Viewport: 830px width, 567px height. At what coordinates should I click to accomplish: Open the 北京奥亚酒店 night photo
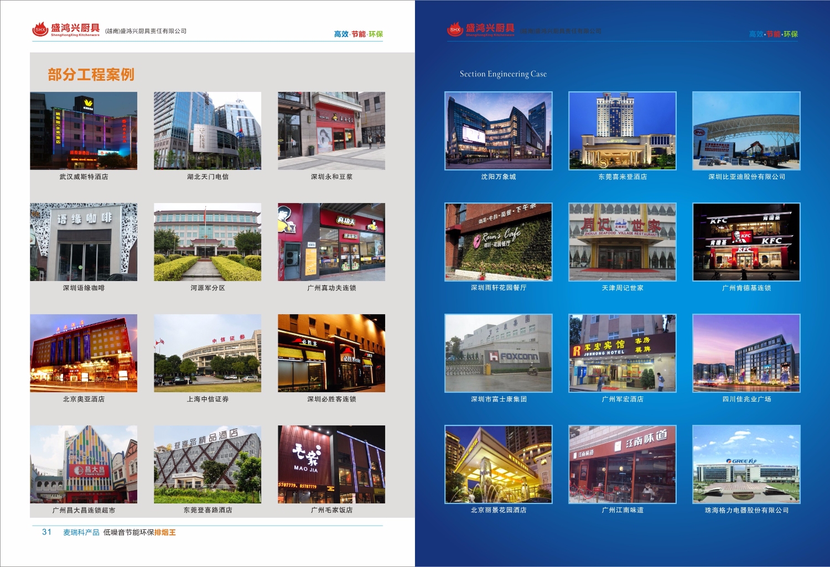84,353
